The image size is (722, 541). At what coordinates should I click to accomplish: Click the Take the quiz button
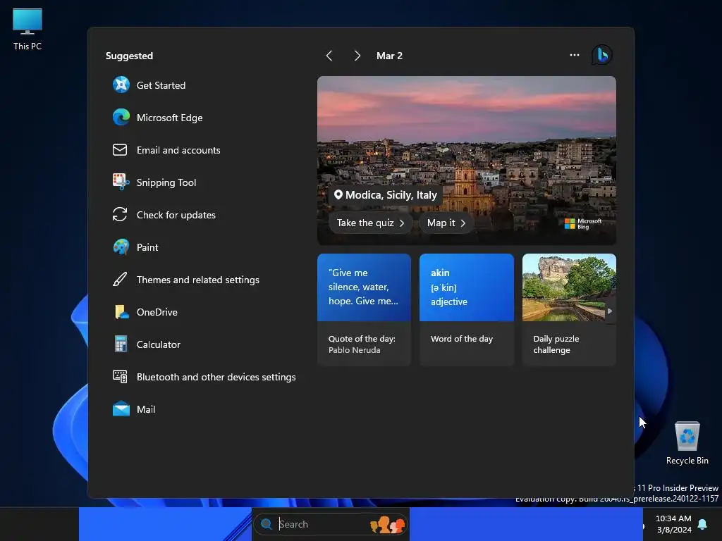[370, 223]
